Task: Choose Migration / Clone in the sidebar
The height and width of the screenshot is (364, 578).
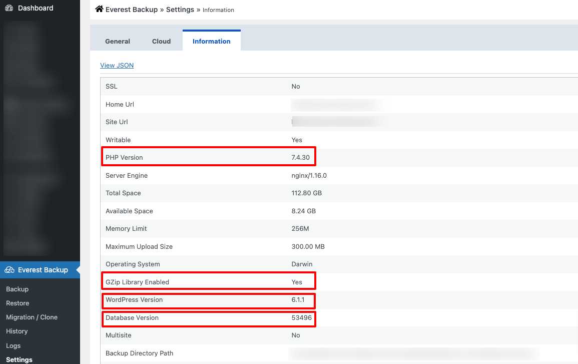Action: [x=32, y=317]
